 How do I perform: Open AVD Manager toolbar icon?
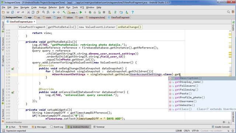click(110, 12)
